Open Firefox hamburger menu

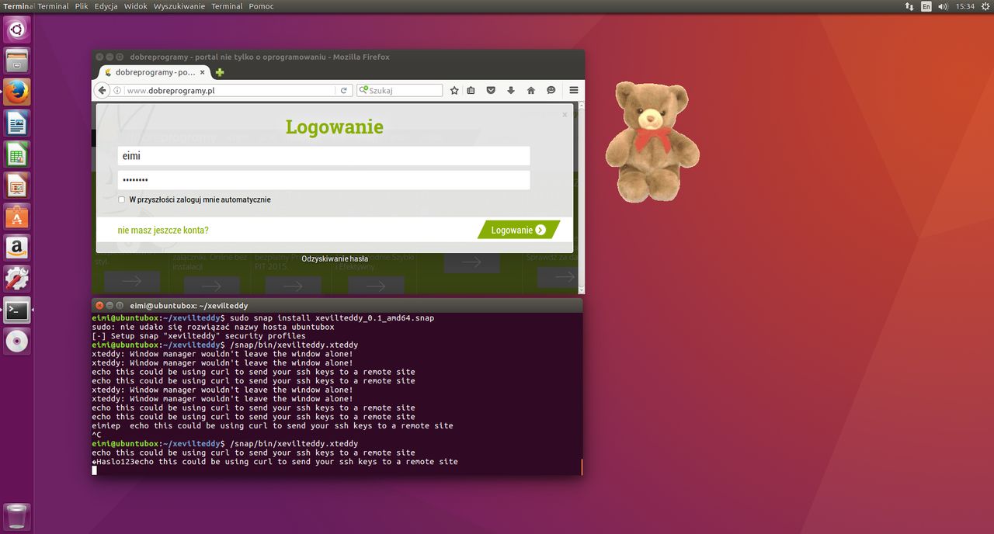coord(574,90)
